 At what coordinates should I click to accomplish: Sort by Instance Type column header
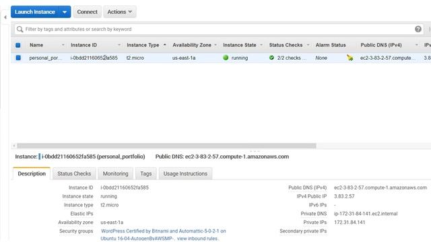pos(143,45)
